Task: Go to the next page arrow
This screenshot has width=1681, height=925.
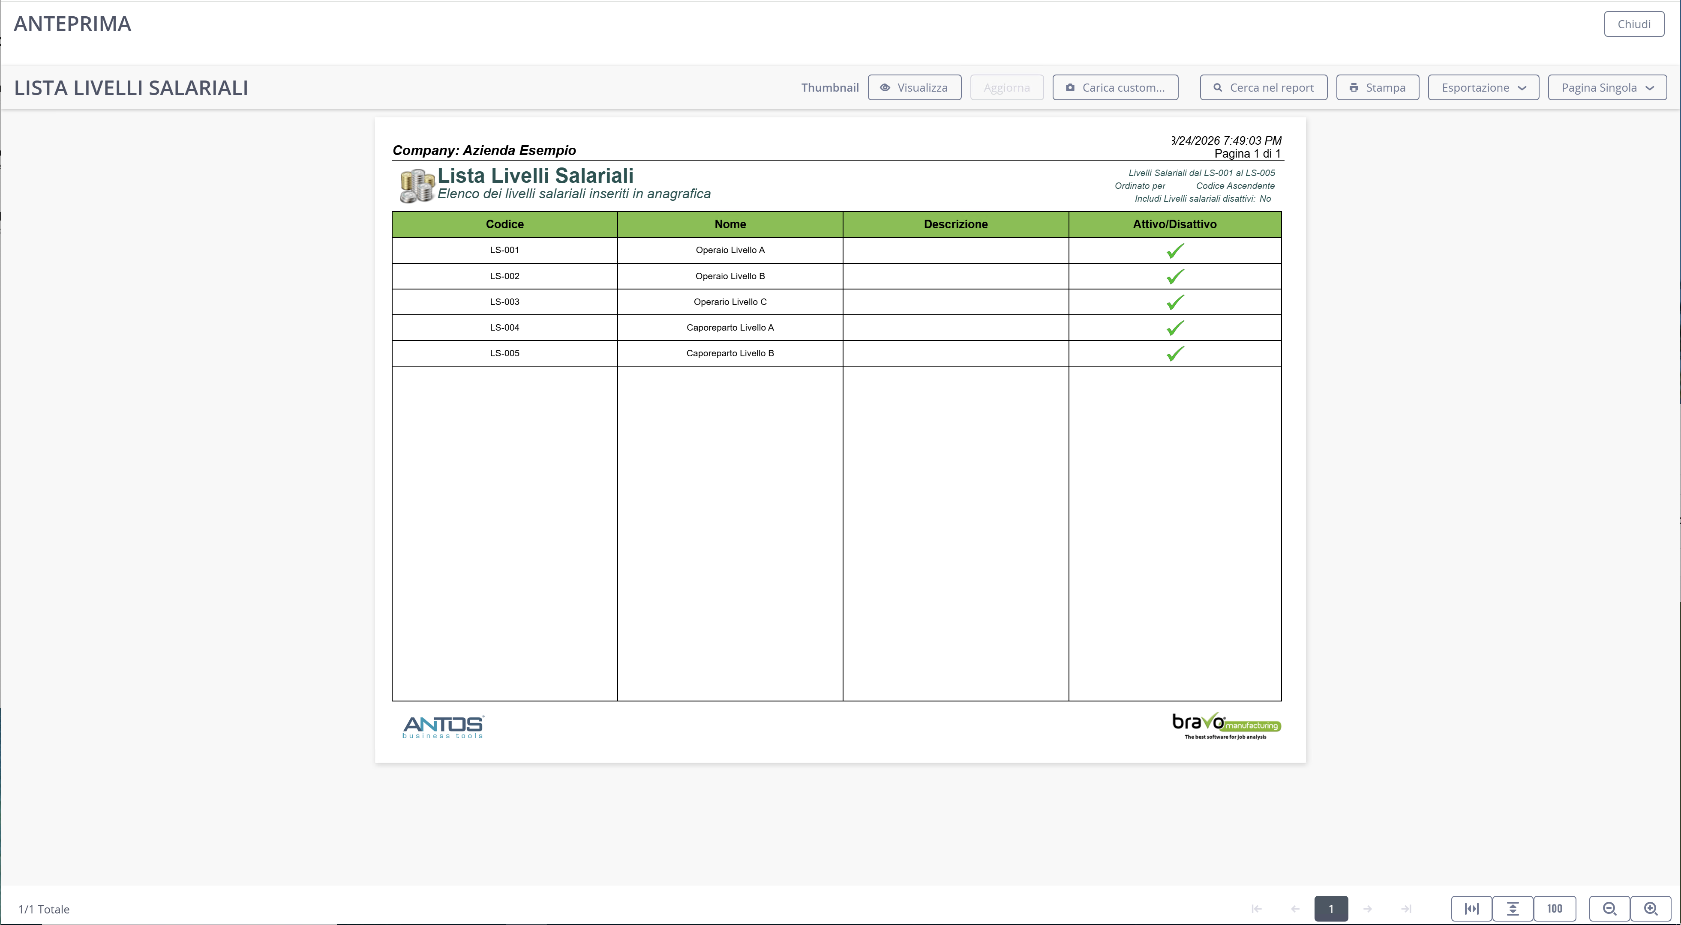Action: coord(1368,909)
